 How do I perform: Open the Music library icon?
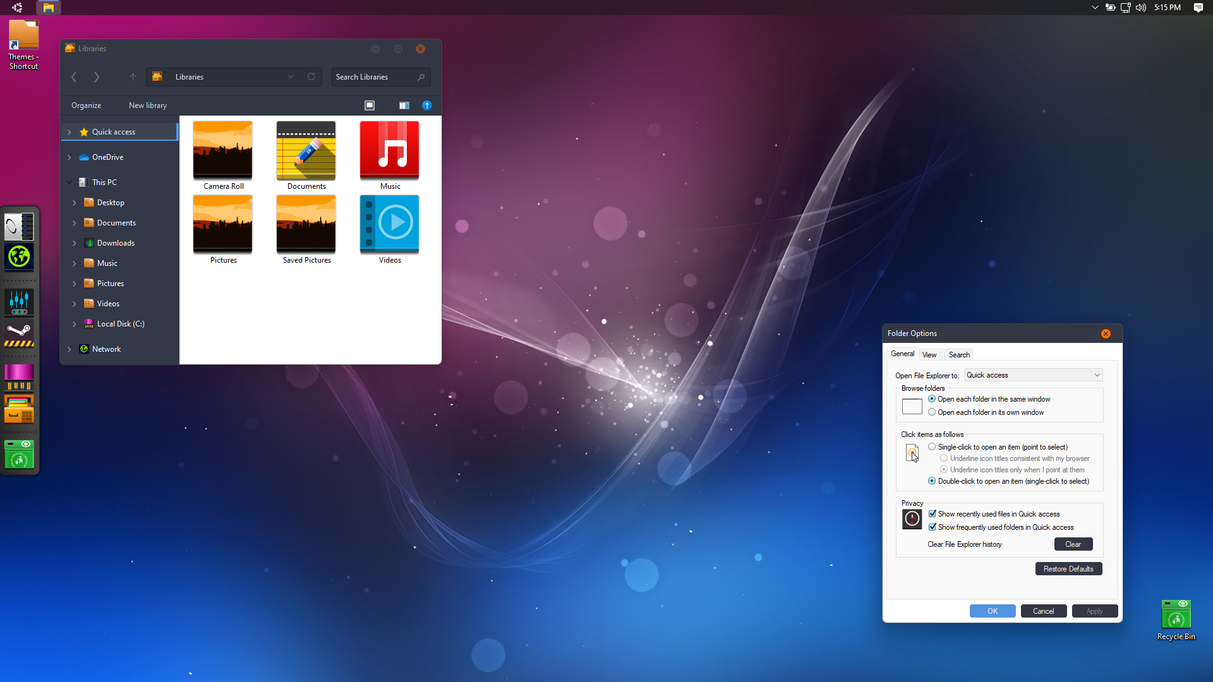389,152
